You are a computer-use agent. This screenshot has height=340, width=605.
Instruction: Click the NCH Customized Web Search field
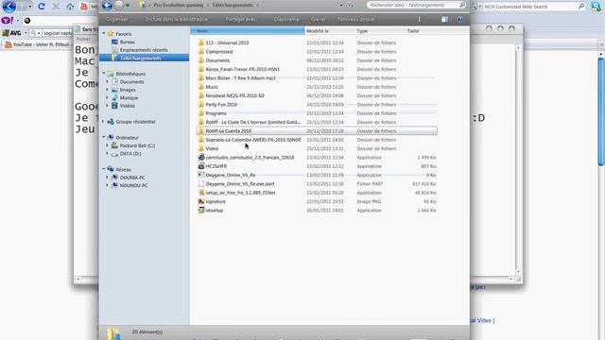click(x=530, y=7)
